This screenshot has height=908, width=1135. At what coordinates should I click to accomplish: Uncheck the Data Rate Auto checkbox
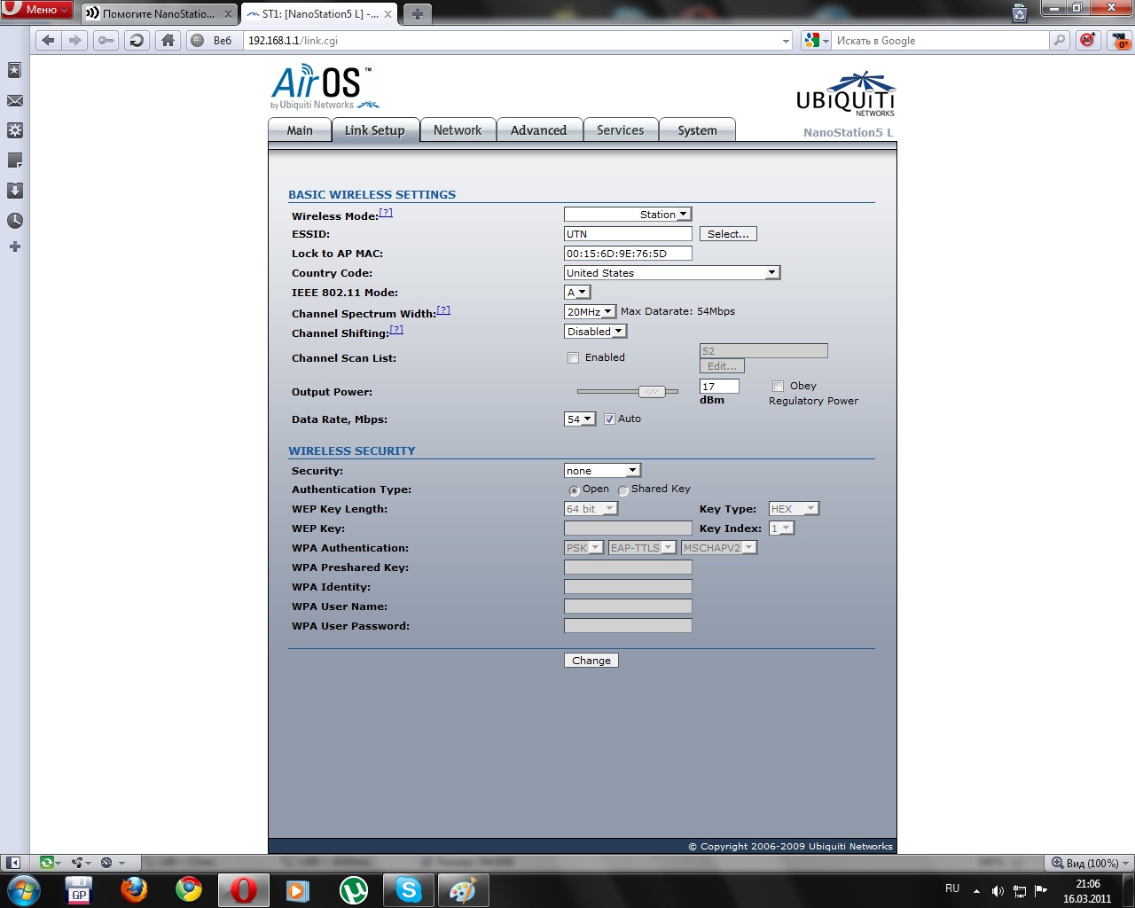pos(609,419)
